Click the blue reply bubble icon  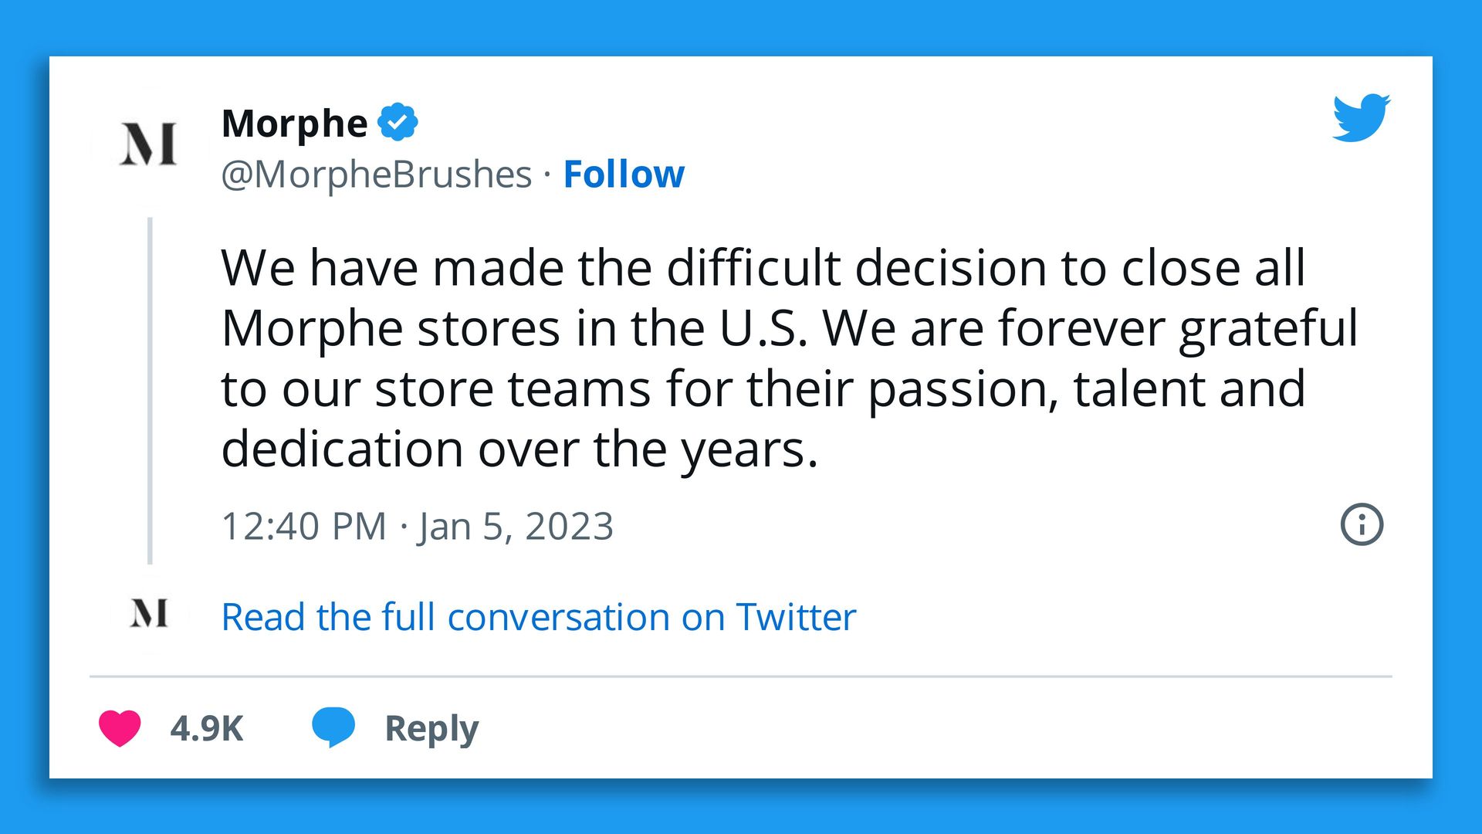[333, 727]
